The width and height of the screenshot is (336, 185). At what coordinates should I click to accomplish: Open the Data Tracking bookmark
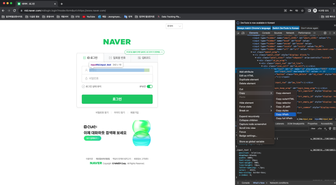click(169, 17)
